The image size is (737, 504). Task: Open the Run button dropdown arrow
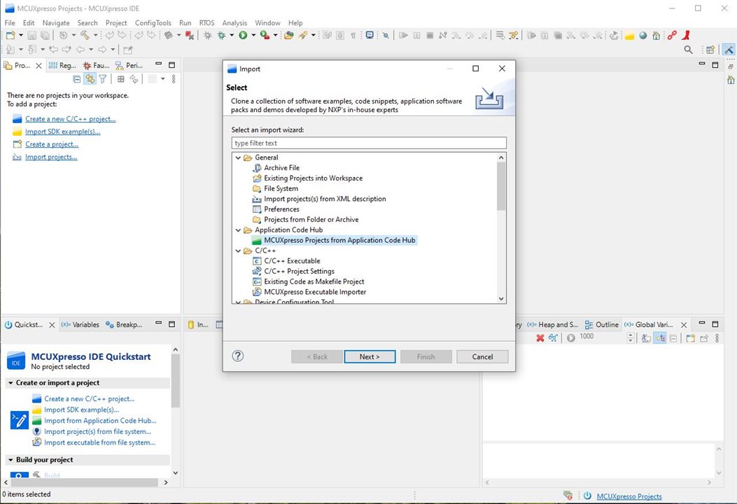253,35
